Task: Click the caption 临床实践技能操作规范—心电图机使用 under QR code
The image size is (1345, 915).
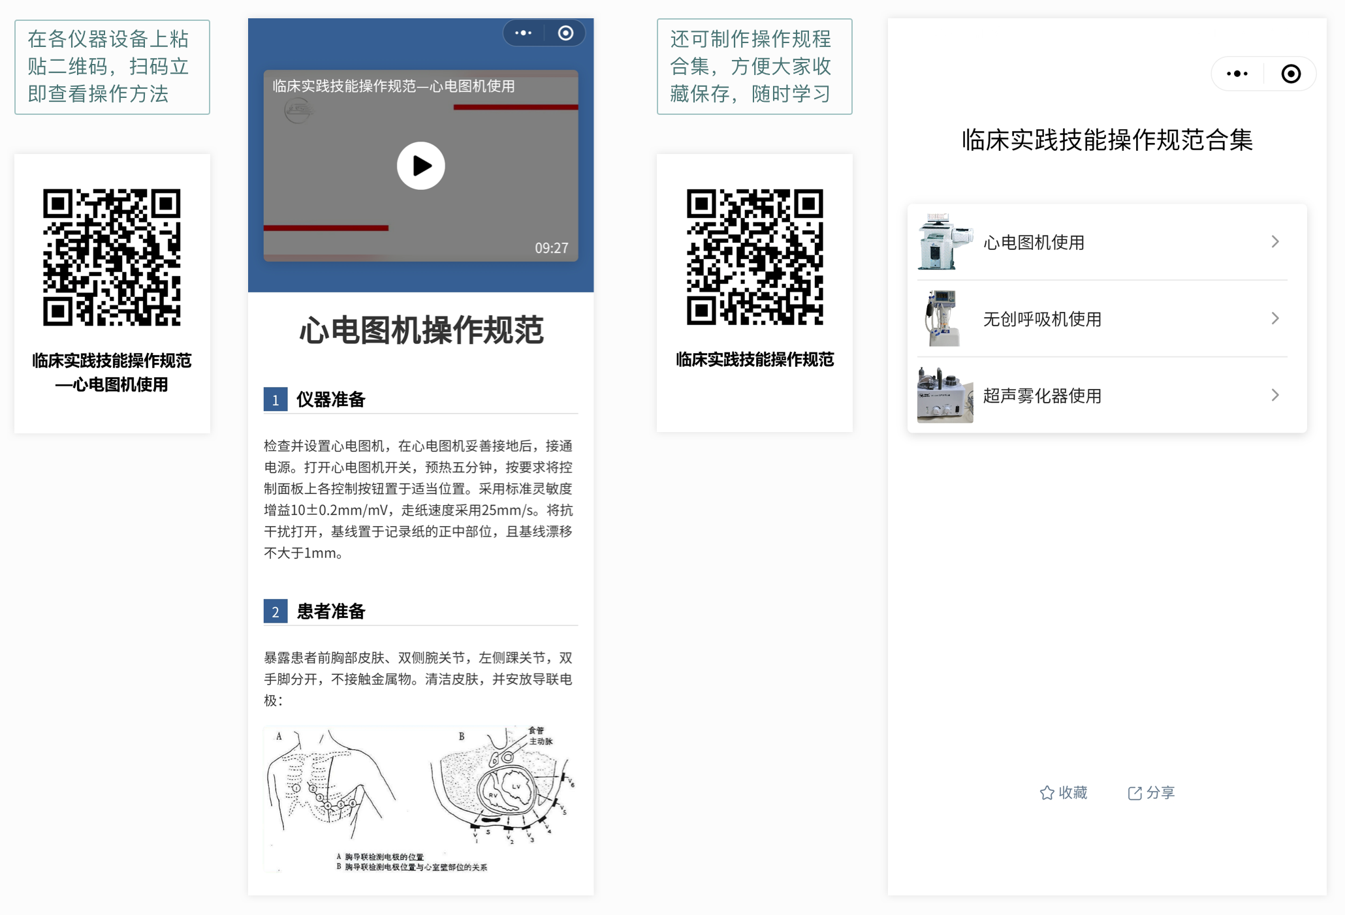Action: point(112,372)
